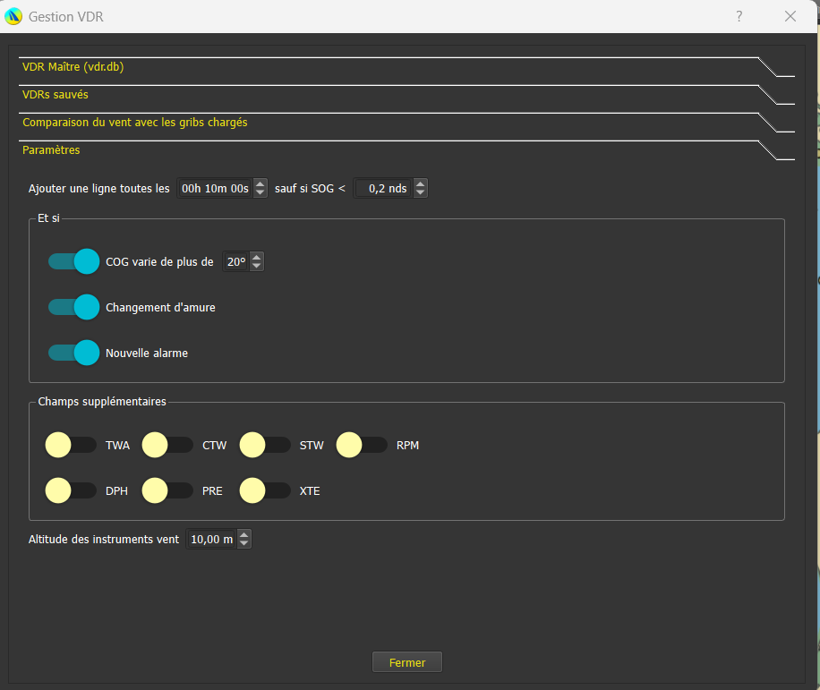Enable the DPH field toggle
Screen dimensions: 820x690
tap(71, 490)
